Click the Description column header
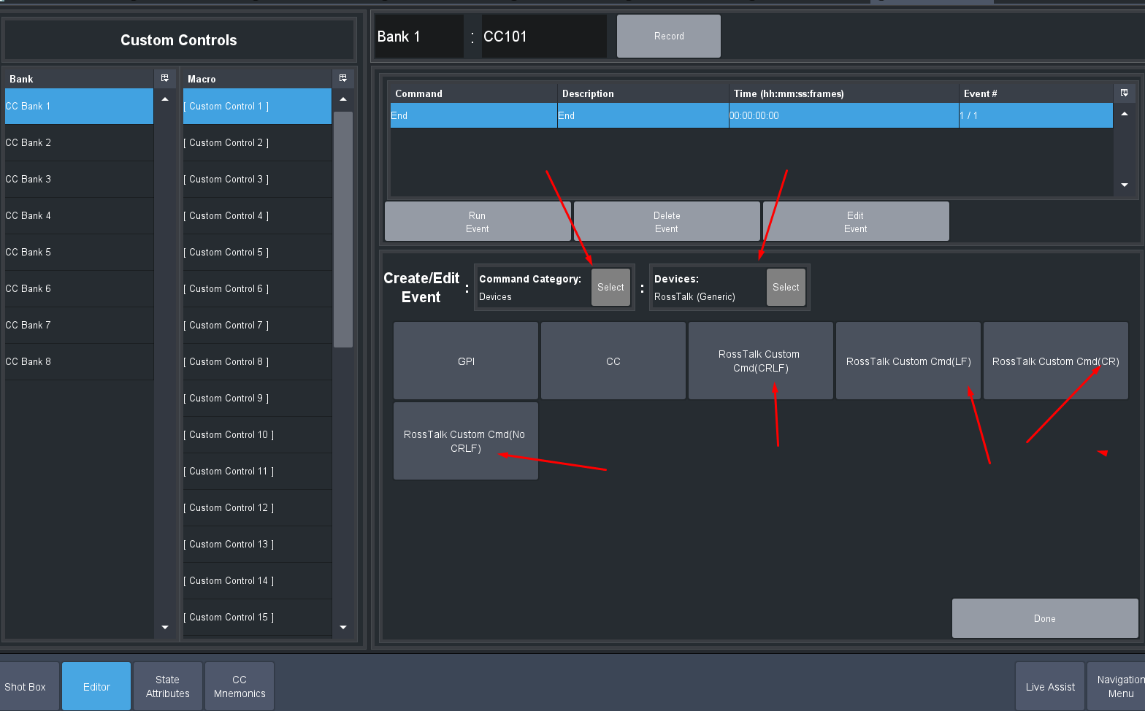 [x=643, y=93]
